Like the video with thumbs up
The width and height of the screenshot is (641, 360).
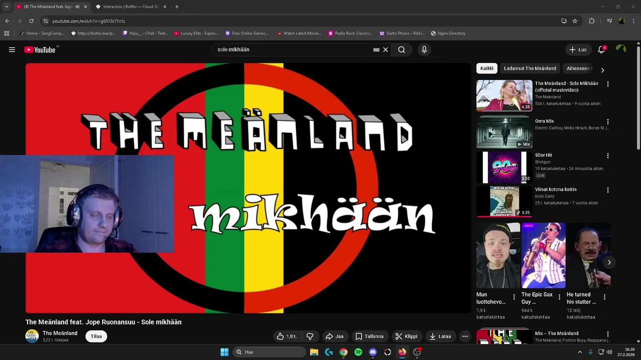click(286, 336)
